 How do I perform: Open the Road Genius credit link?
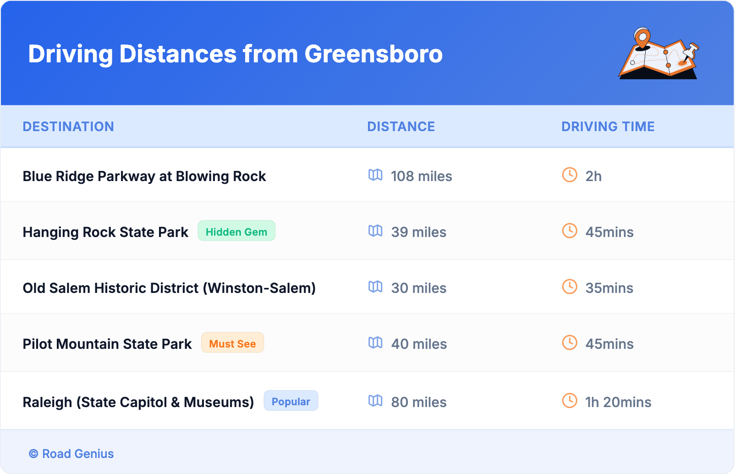[71, 454]
